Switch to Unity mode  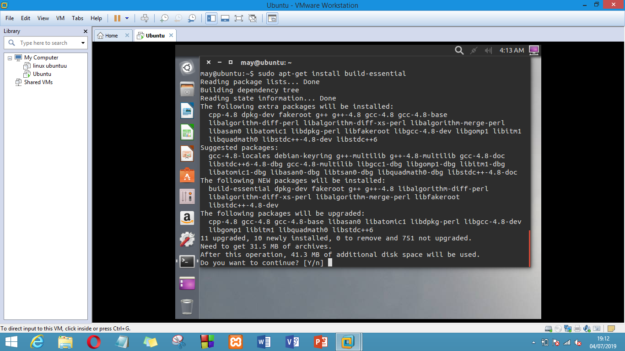(252, 18)
